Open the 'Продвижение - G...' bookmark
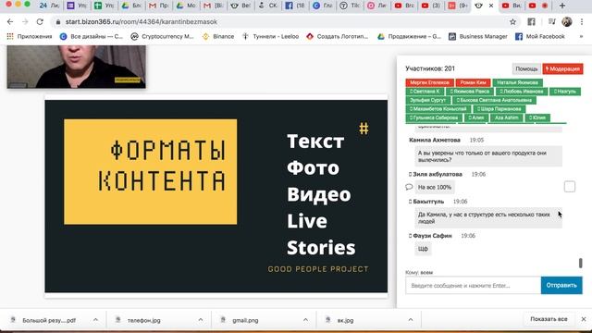 409,37
